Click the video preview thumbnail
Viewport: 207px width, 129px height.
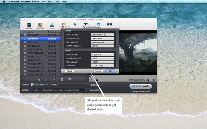tap(138, 53)
